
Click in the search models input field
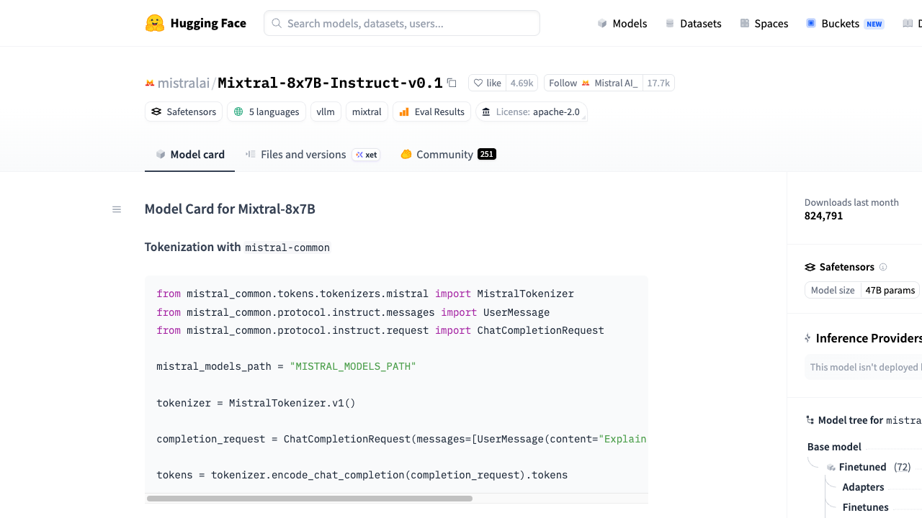point(402,23)
